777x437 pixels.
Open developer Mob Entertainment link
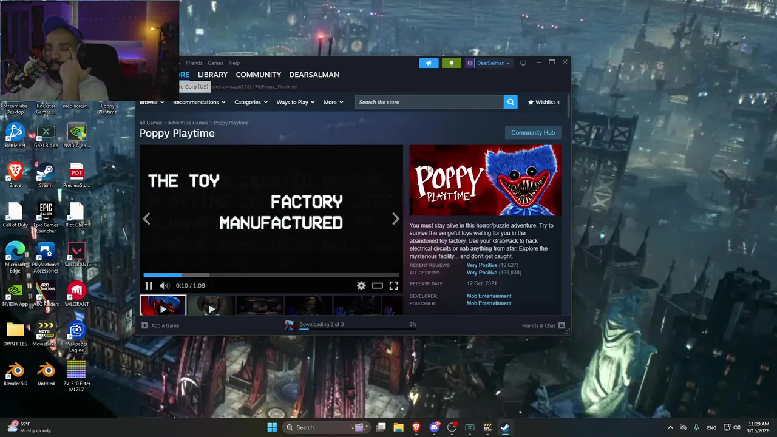489,296
